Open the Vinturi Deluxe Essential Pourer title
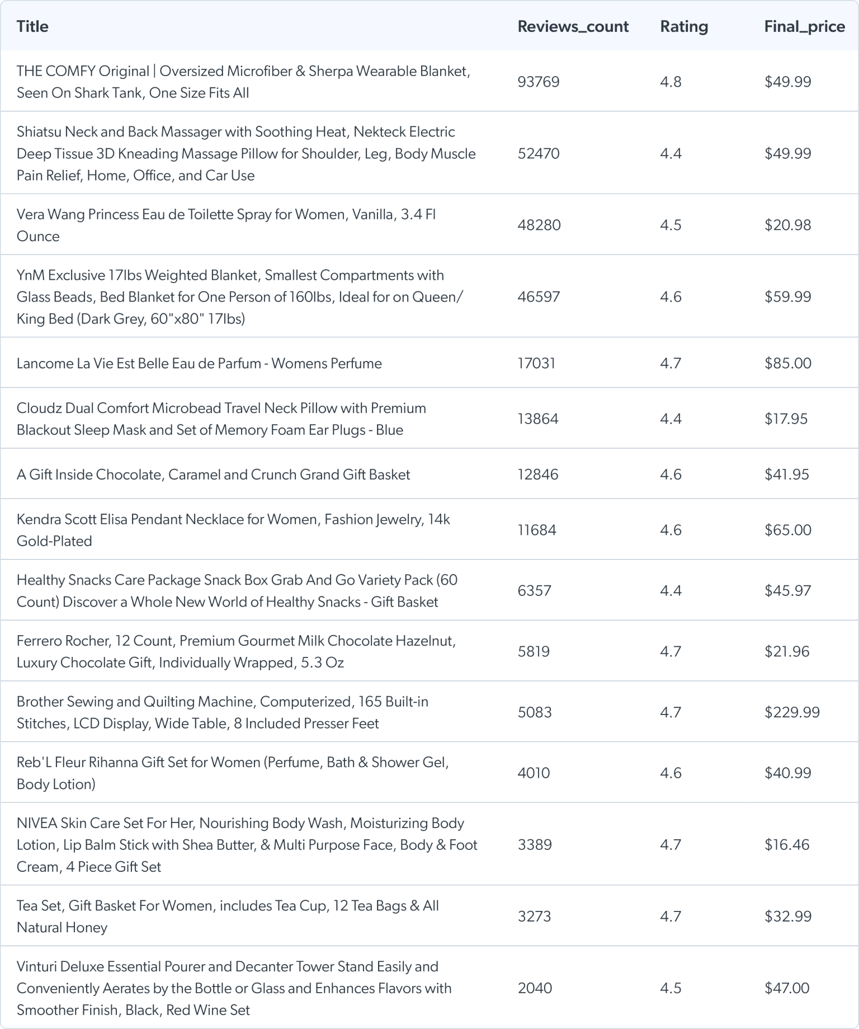 234,988
